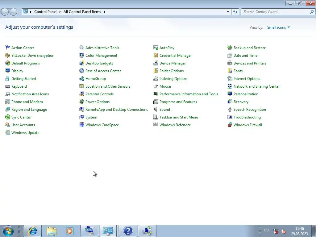The height and width of the screenshot is (237, 316).
Task: Click the All Control Panel Items breadcrumb
Action: 82,12
